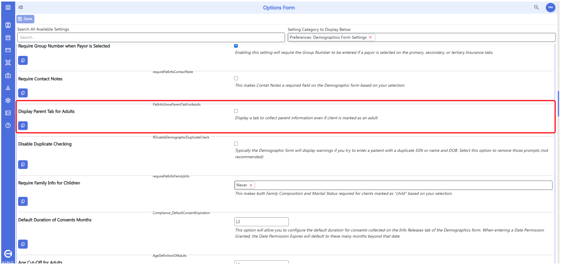The height and width of the screenshot is (265, 561).
Task: Click the Save button
Action: [x=25, y=19]
